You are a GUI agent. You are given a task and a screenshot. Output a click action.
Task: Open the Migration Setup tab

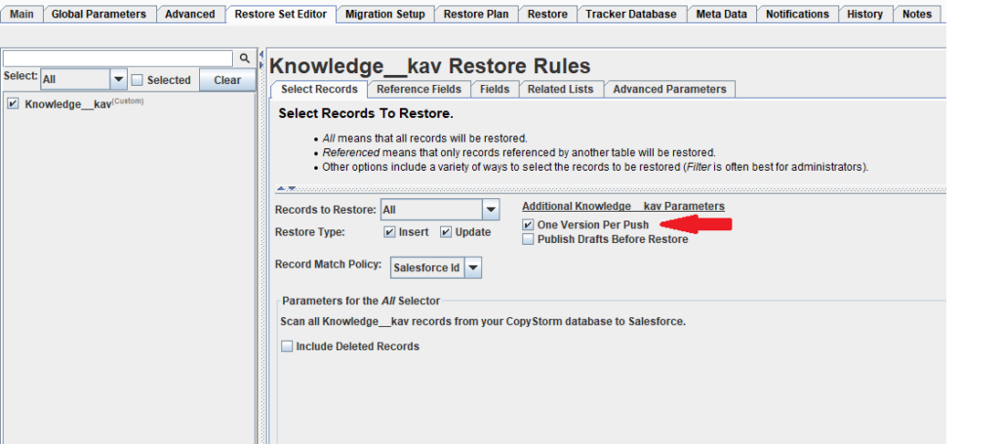(385, 14)
